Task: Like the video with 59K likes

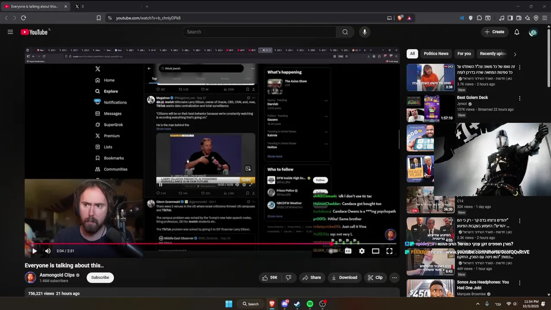Action: click(270, 278)
